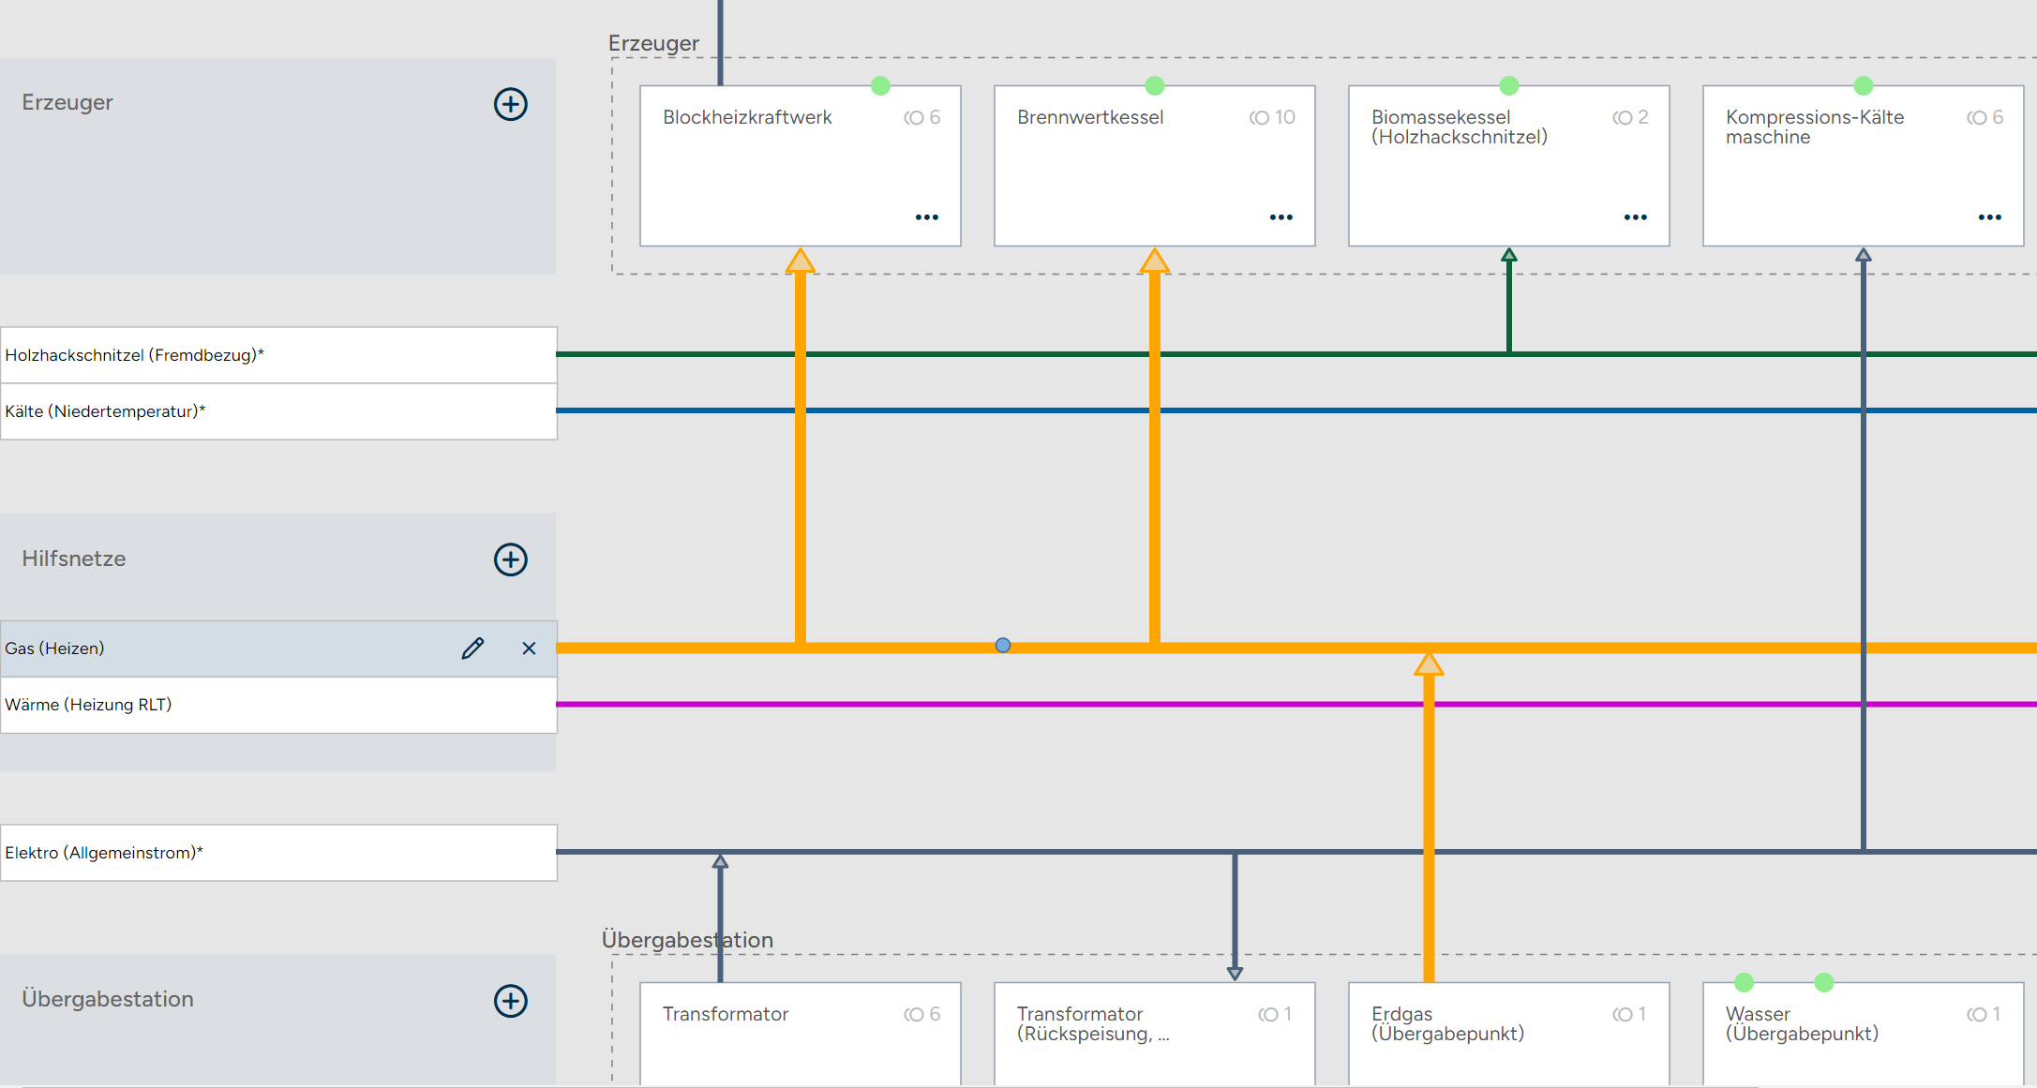Open Kompressions-Kältemaschine three-dot options menu
The image size is (2037, 1088).
point(1989,217)
